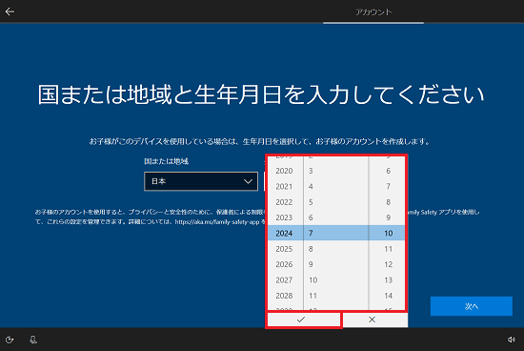Select highlighted year 2024
The width and height of the screenshot is (524, 351).
coord(285,234)
